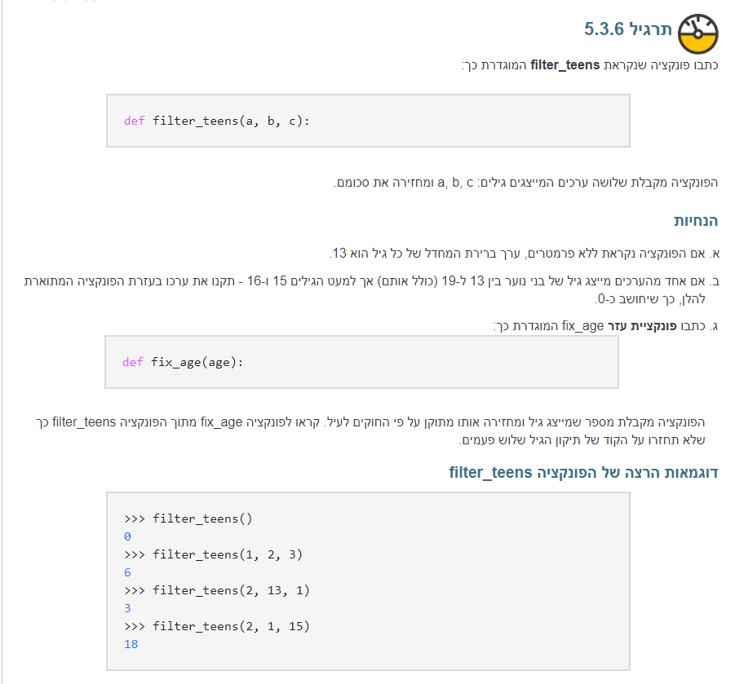The width and height of the screenshot is (735, 684).
Task: Click instruction ב about teen ages
Action: click(x=371, y=289)
